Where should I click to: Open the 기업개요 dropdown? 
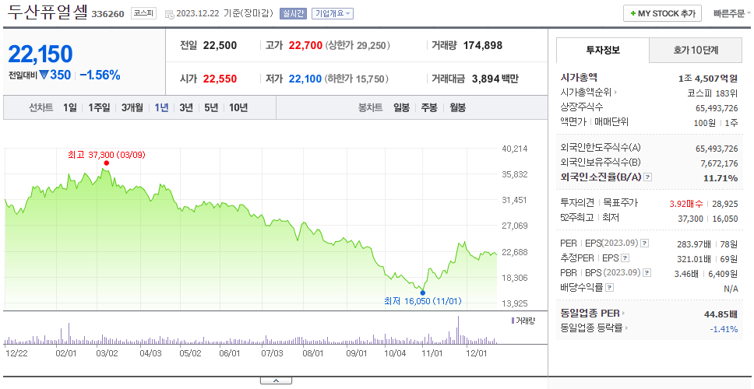pos(333,13)
